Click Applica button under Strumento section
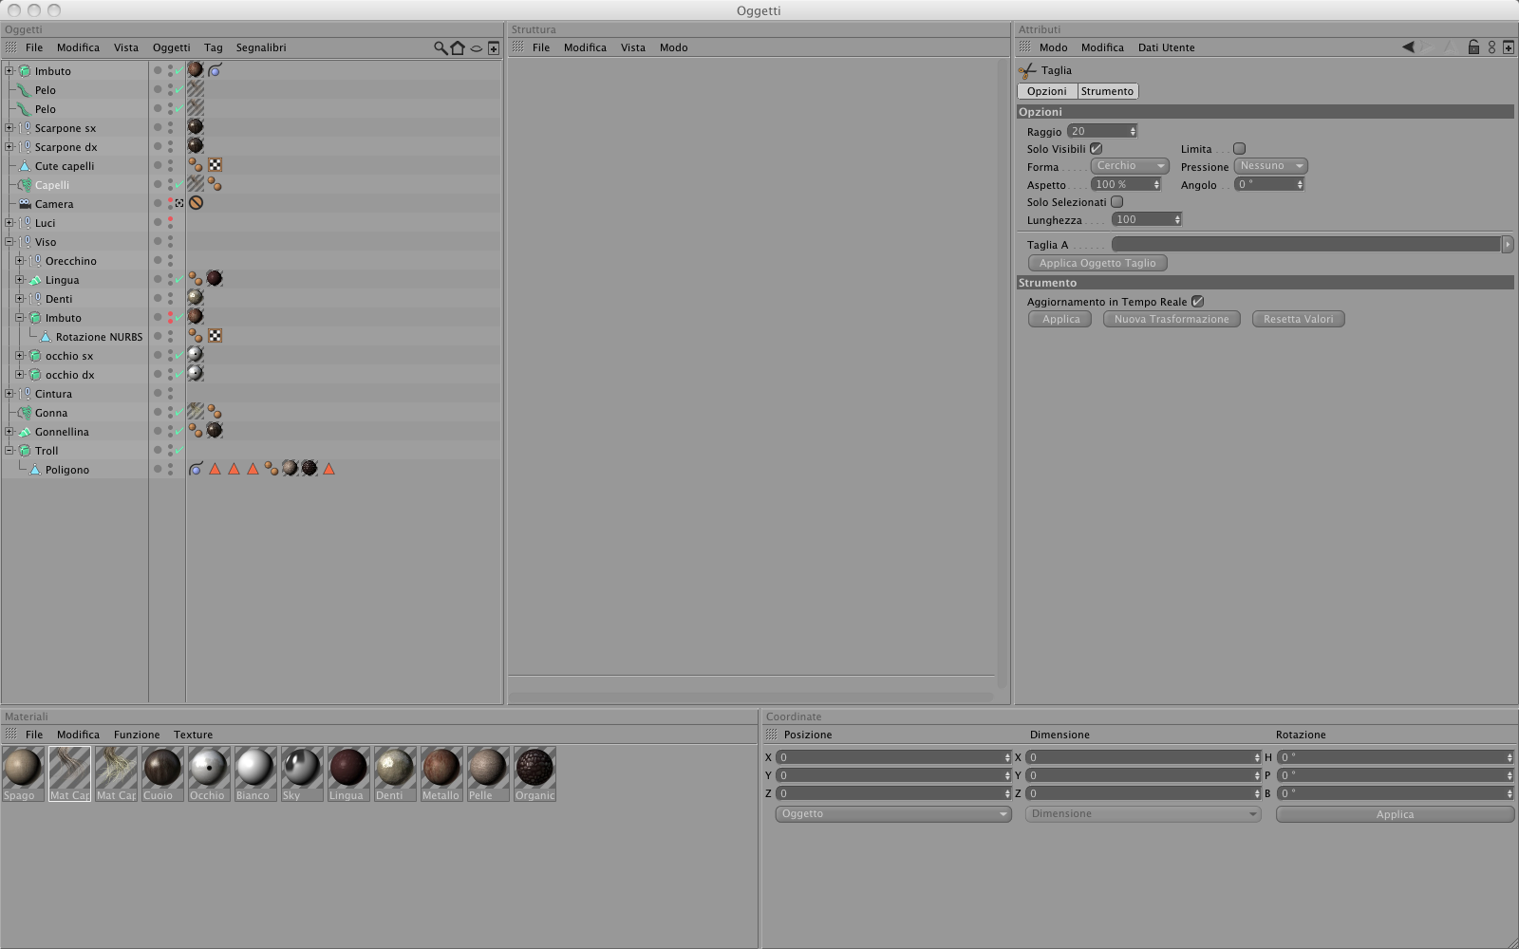 point(1060,319)
